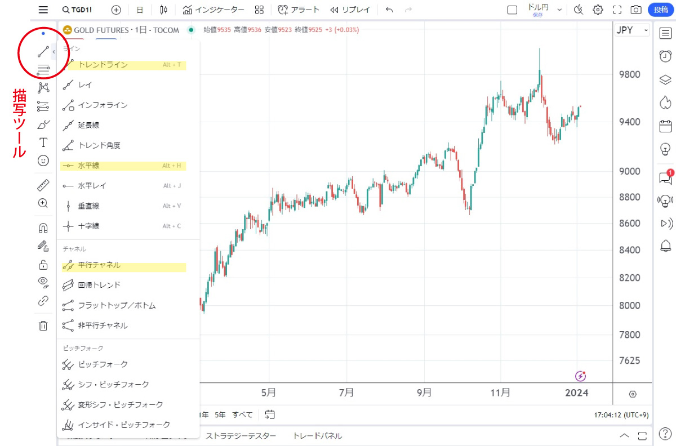Toggle hide all drawings eye icon
The height and width of the screenshot is (446, 676).
(43, 282)
